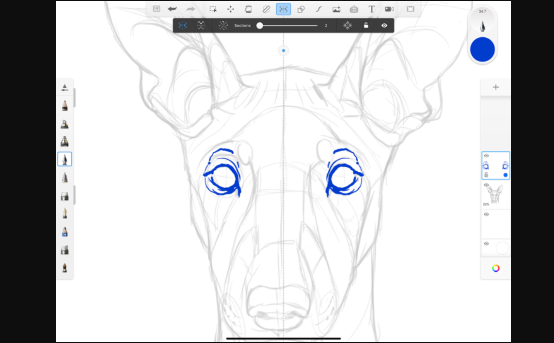Image resolution: width=554 pixels, height=343 pixels.
Task: Open the color wheel picker
Action: [x=495, y=268]
